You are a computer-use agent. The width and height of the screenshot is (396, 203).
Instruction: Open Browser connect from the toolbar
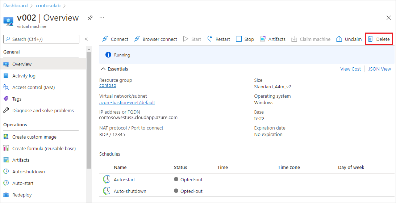coord(155,39)
